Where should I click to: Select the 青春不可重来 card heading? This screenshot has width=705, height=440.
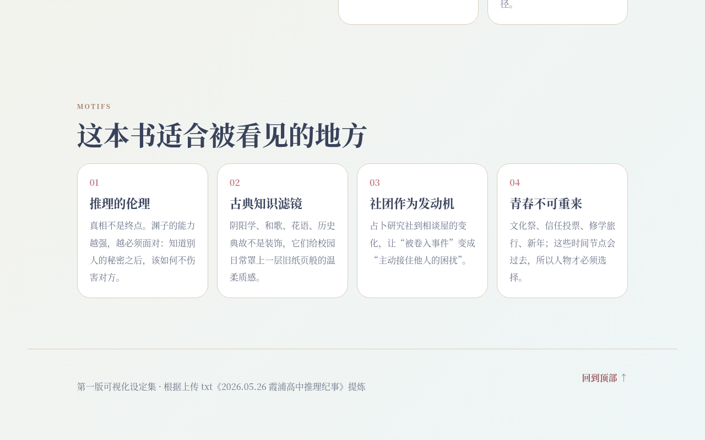tap(546, 204)
